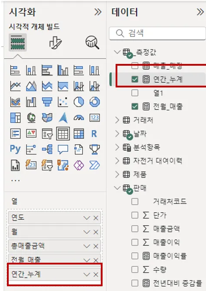This screenshot has height=291, width=206.
Task: Check the 매출금액 field checkbox
Action: (x=135, y=229)
